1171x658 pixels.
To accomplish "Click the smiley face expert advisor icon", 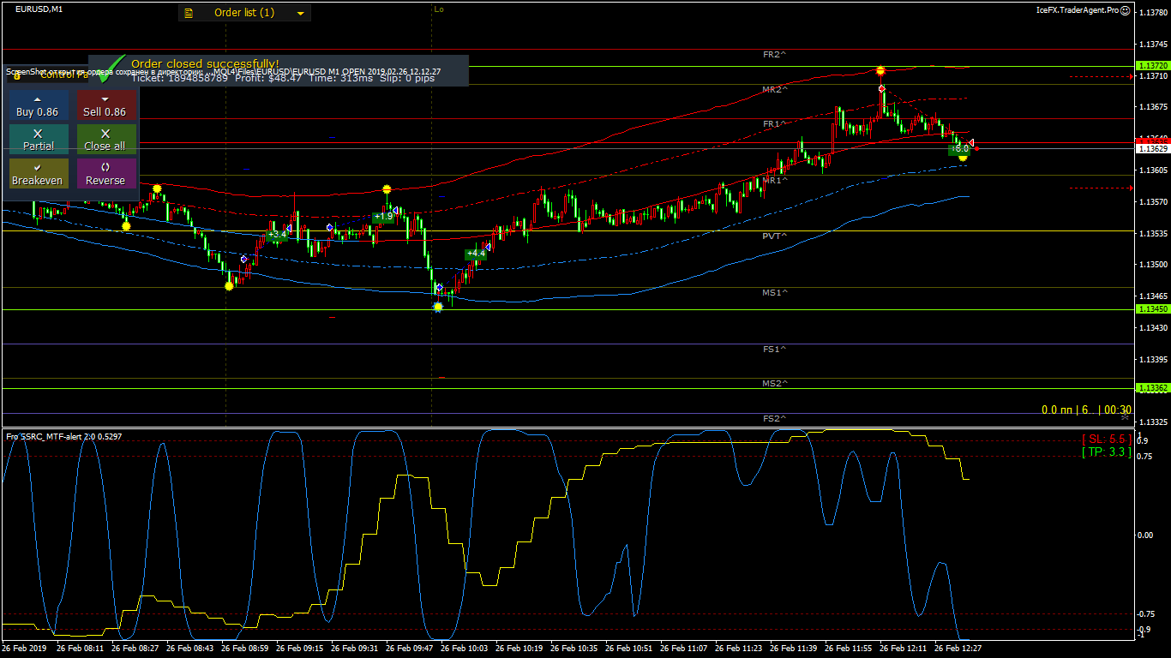I will point(1125,10).
